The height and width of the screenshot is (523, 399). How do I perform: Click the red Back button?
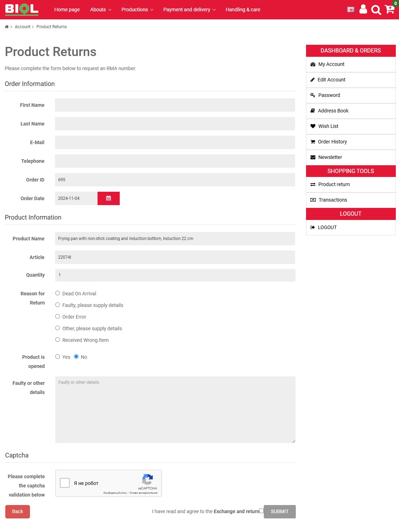point(18,511)
